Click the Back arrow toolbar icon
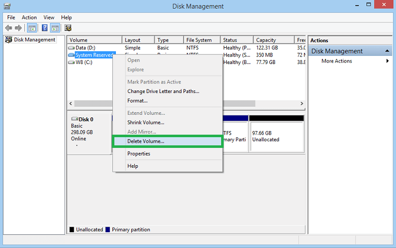 click(x=8, y=28)
